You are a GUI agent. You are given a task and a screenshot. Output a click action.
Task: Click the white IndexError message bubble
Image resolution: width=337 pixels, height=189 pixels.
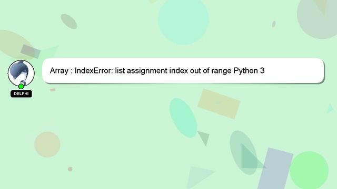183,70
